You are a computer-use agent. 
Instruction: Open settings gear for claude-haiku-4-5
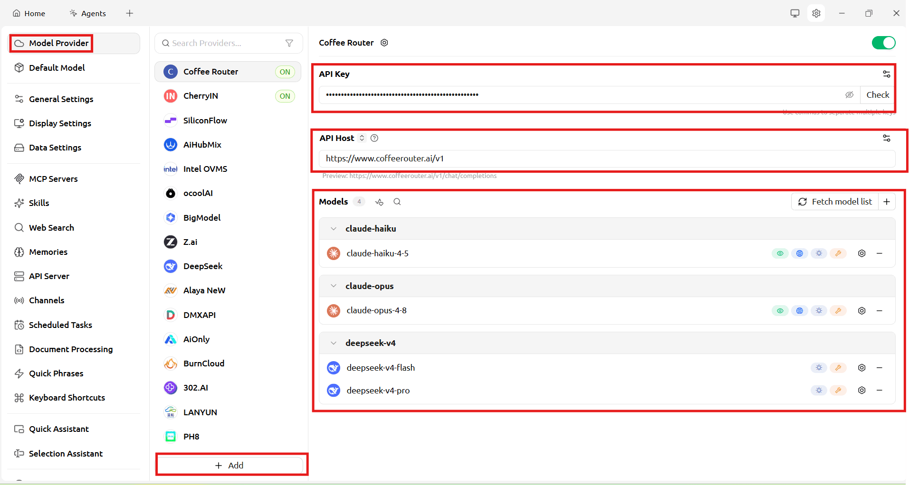[x=862, y=253]
